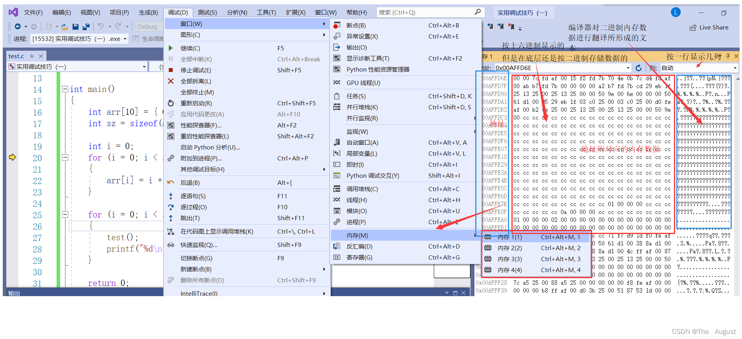
Task: Choose 停止调试(E) with red square icon
Action: (247, 70)
